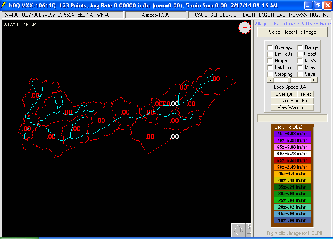
Task: Click the 20z=.02 in/hr teal swatch
Action: [292, 207]
